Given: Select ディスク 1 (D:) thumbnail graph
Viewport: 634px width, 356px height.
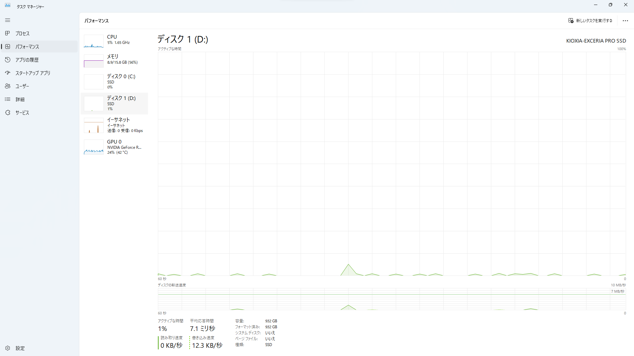Looking at the screenshot, I should click(94, 104).
